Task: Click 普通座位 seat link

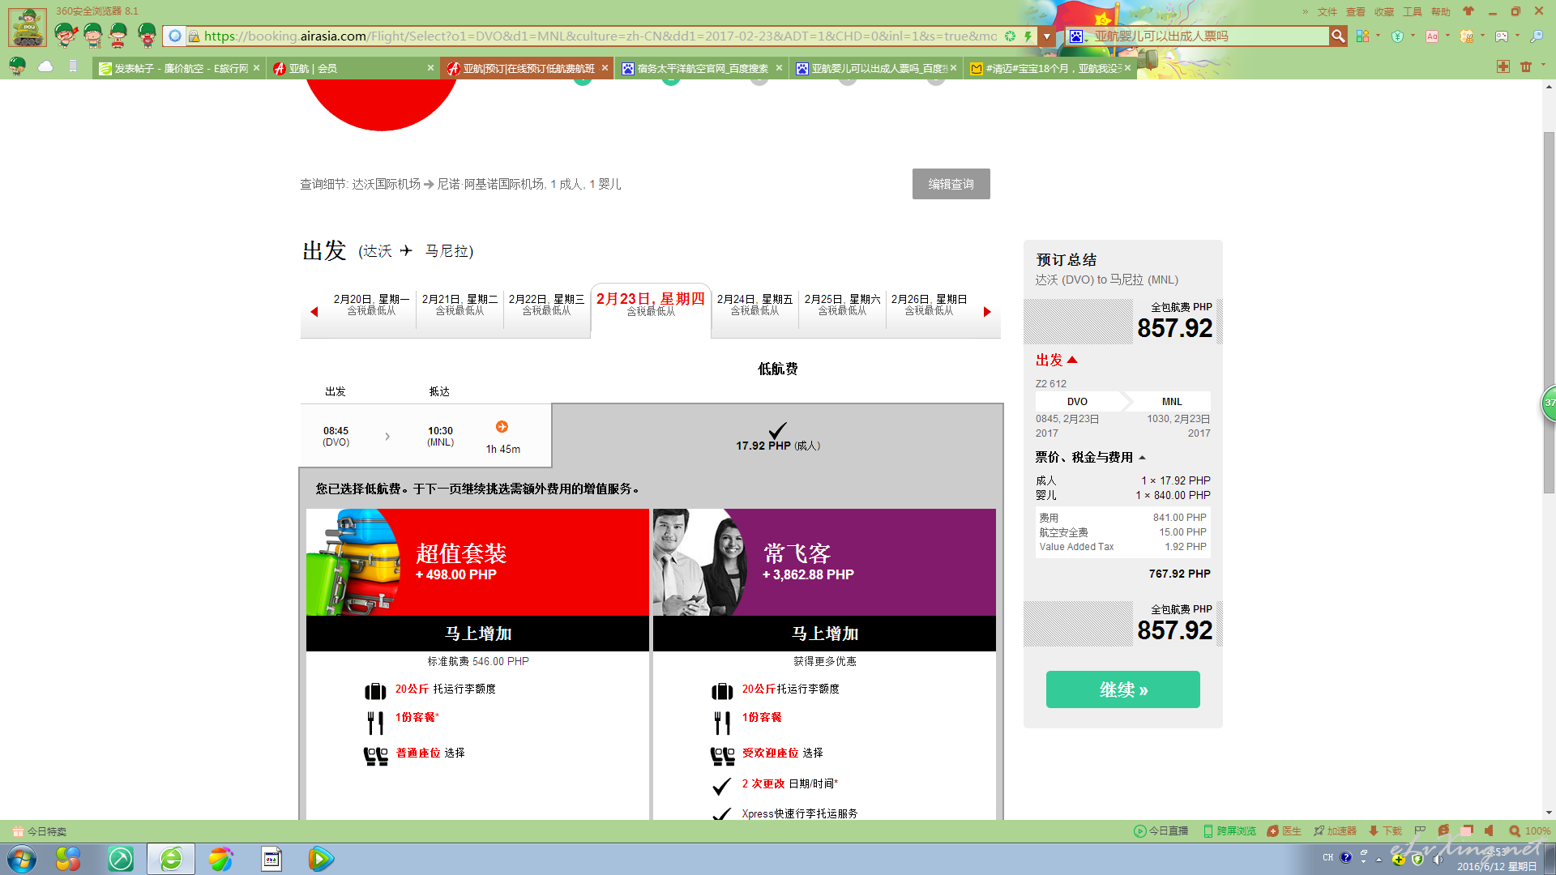Action: 417,753
